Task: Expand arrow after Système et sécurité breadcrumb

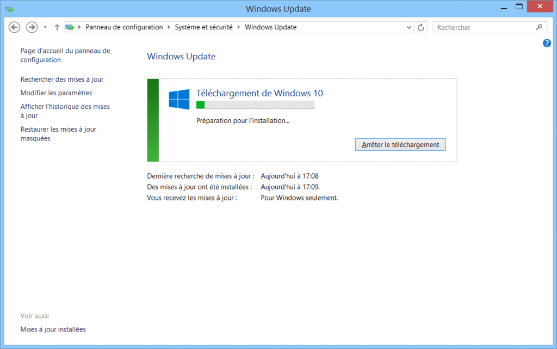Action: 239,27
